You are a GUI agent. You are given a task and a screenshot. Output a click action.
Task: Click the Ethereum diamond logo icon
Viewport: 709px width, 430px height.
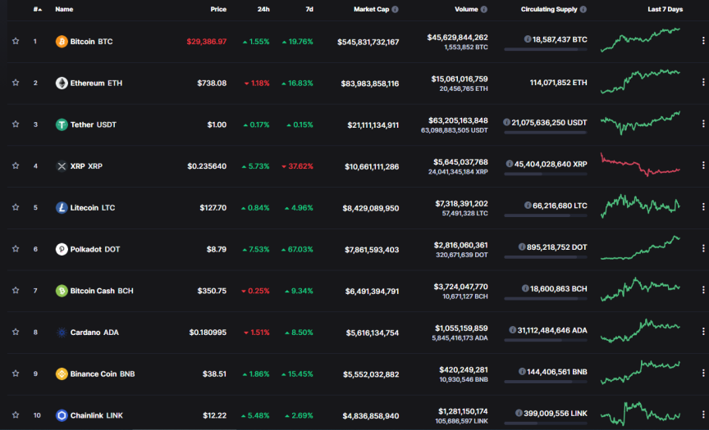pos(62,83)
